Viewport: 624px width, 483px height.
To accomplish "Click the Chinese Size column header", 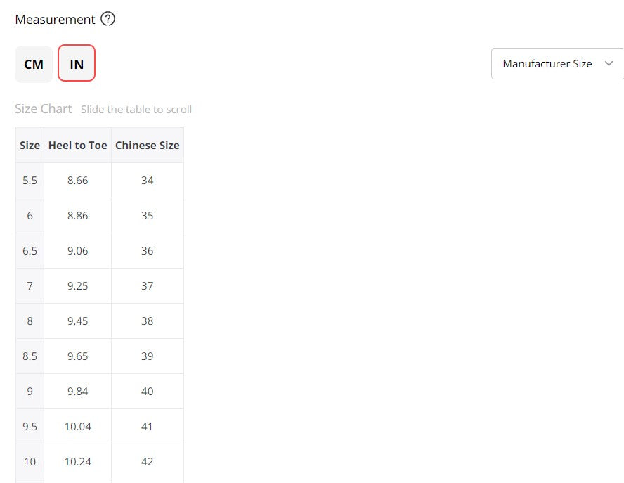I will point(147,146).
